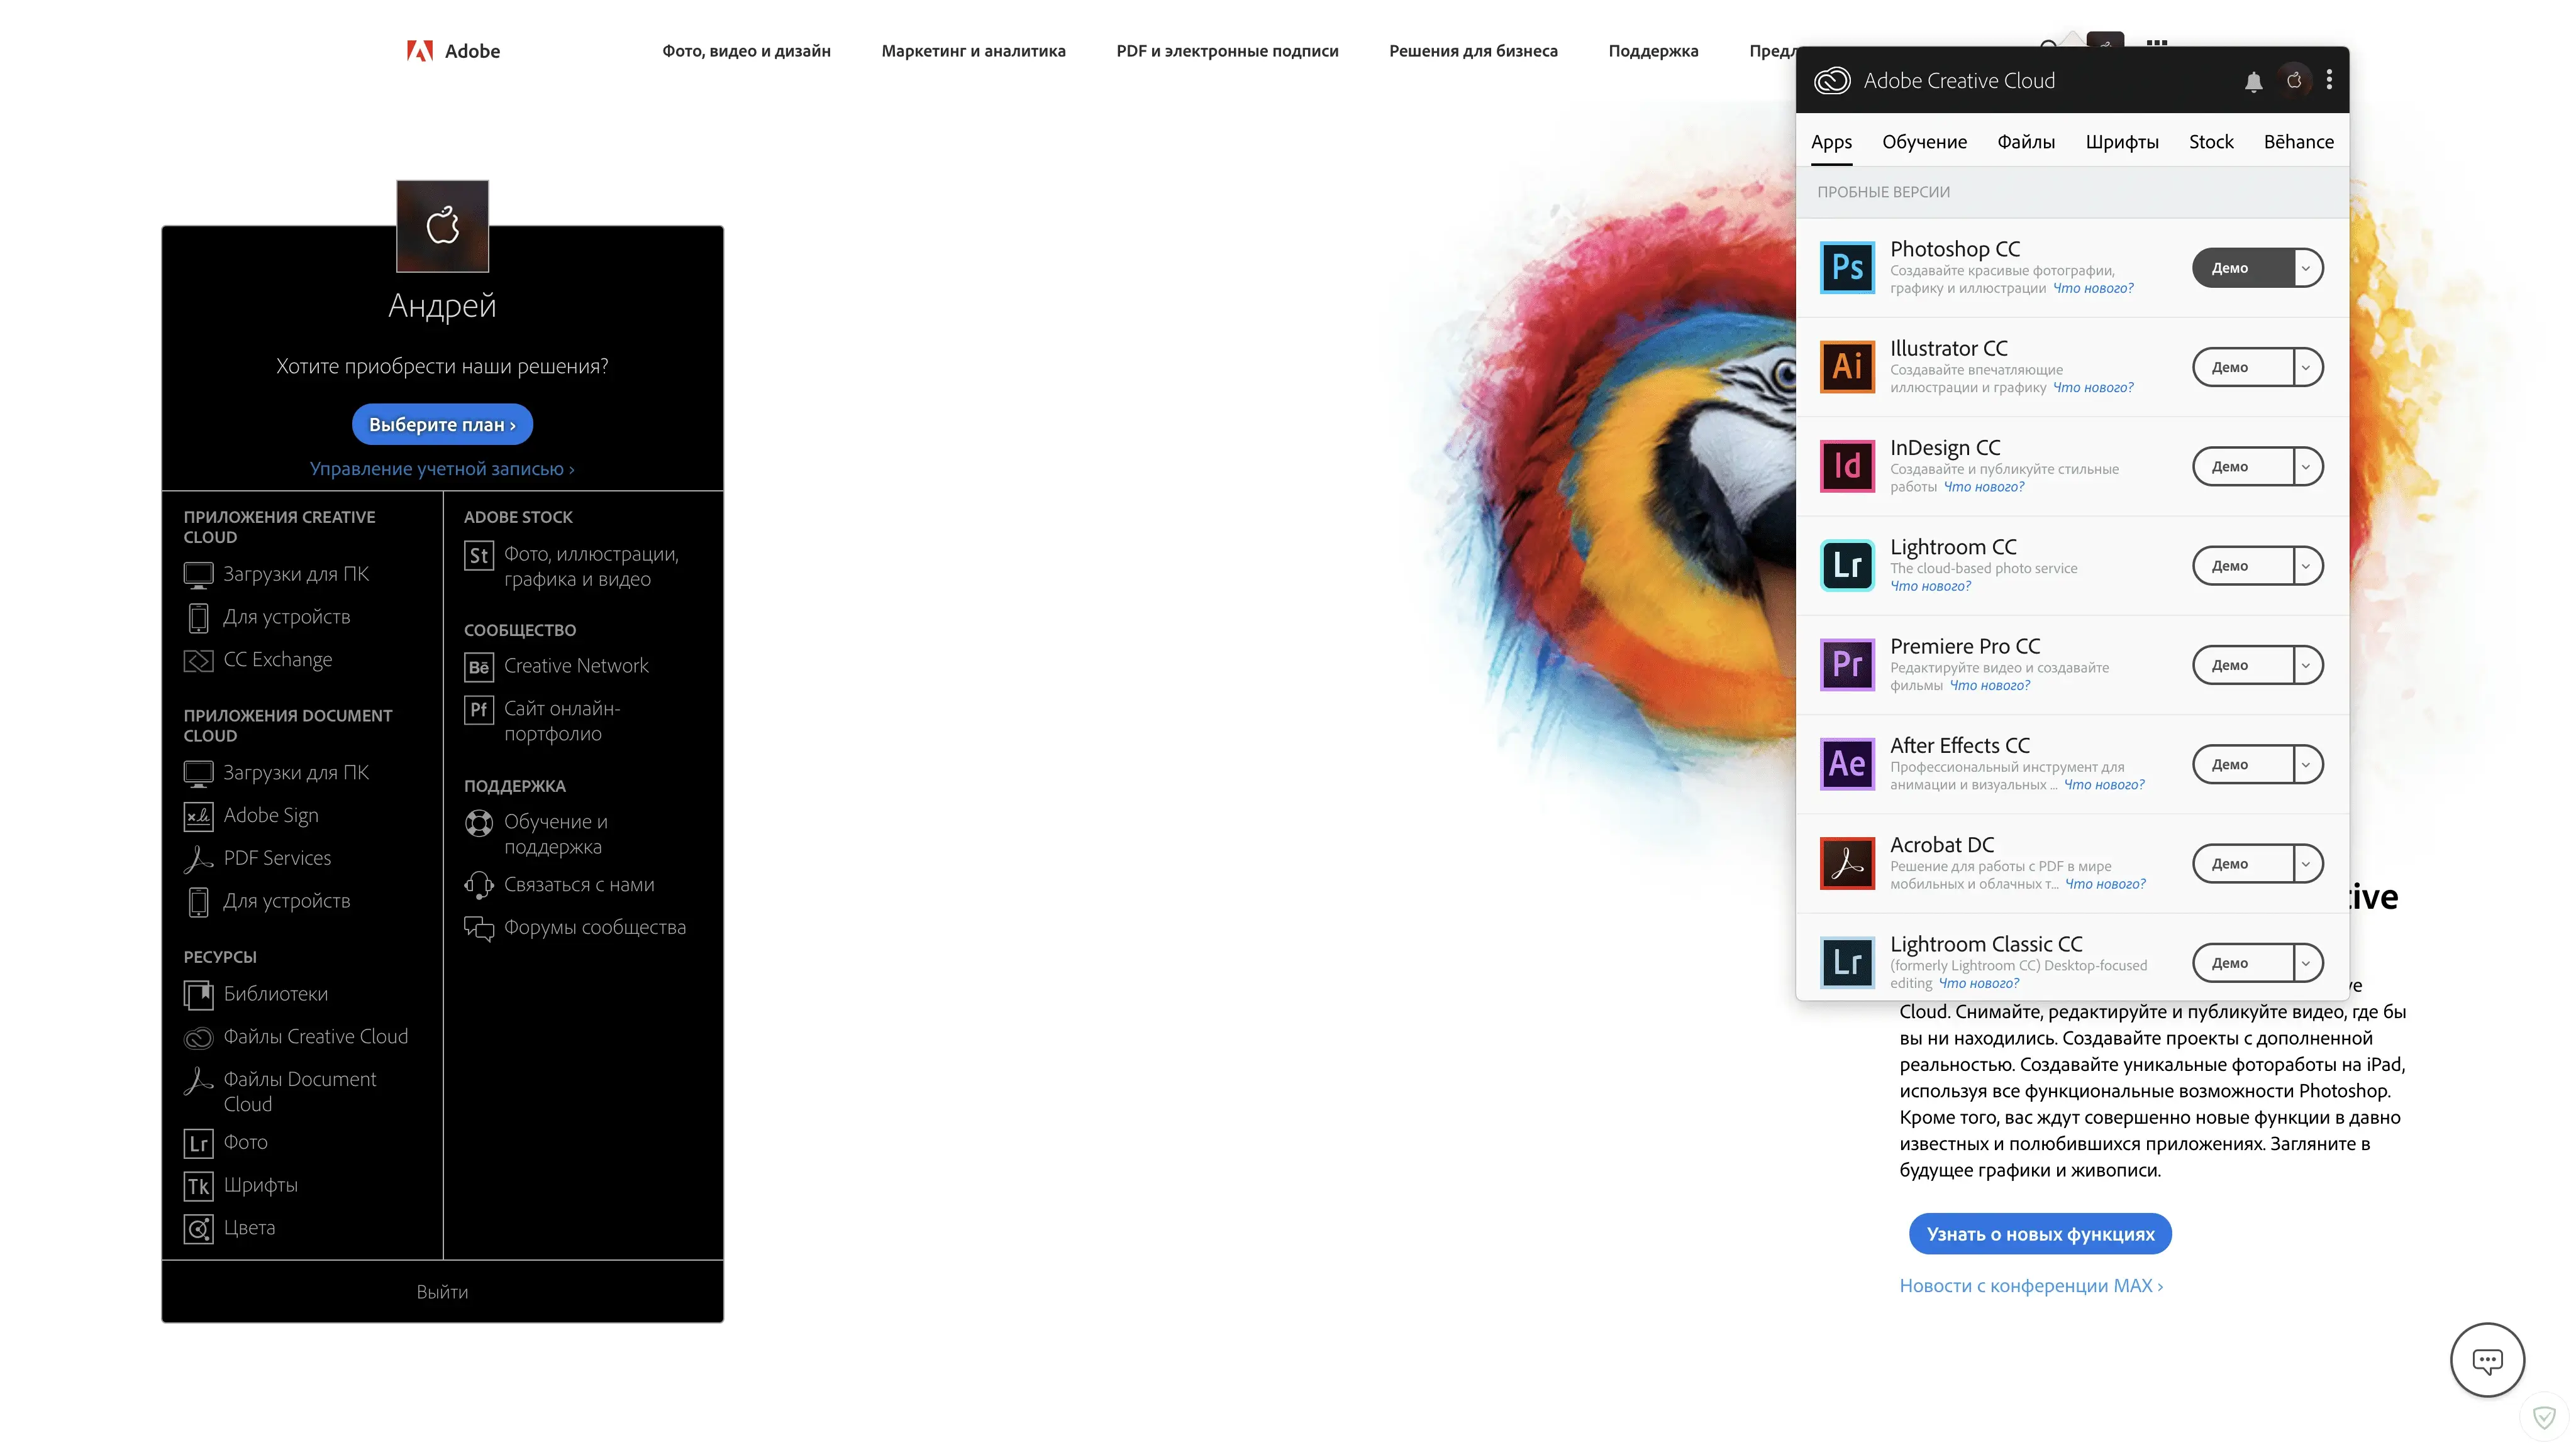Viewport: 2576px width, 1448px height.
Task: Click Выйти to sign out
Action: pos(442,1292)
